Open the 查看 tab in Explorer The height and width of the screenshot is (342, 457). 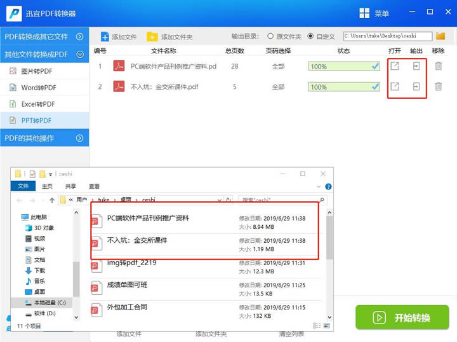[x=94, y=186]
